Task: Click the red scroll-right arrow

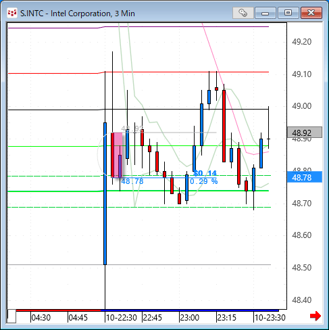Action: point(315,316)
